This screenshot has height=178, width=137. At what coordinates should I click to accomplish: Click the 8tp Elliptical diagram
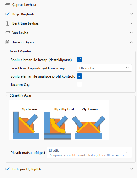(x=58, y=124)
